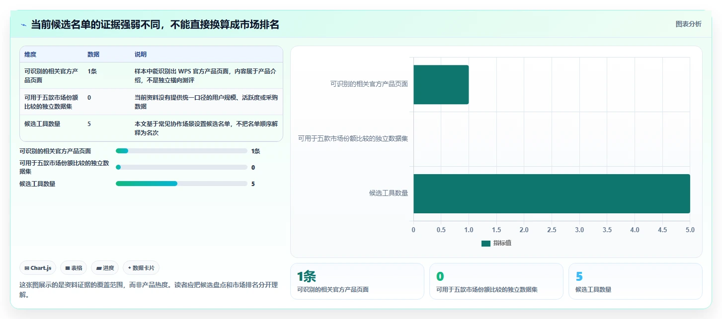Toggle the 指标值 legend entry

[x=496, y=243]
